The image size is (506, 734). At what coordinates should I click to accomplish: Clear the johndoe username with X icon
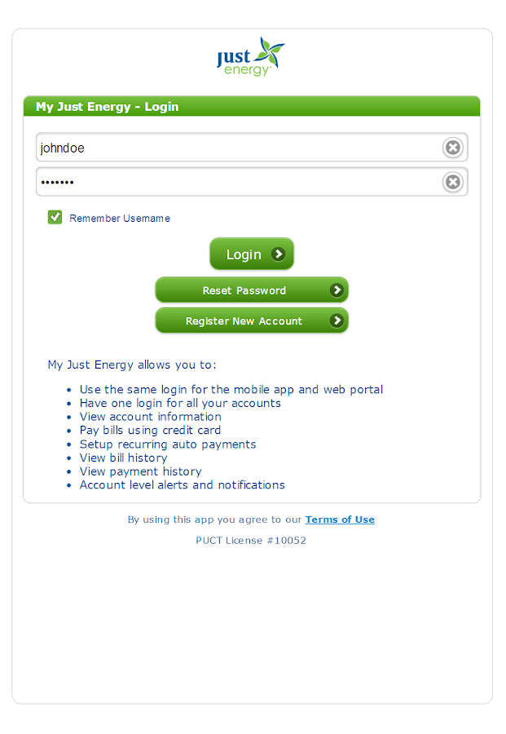[452, 148]
